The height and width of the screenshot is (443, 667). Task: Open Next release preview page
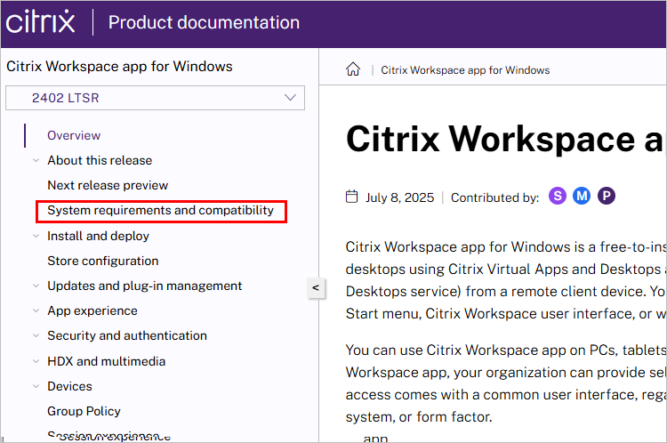(x=108, y=185)
